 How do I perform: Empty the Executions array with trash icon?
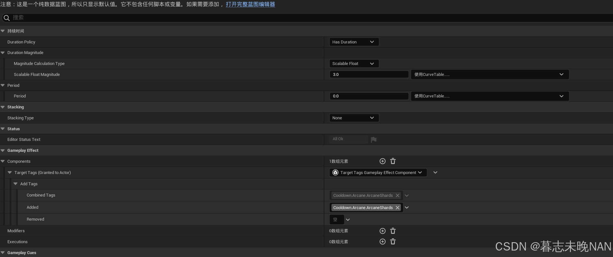(393, 242)
